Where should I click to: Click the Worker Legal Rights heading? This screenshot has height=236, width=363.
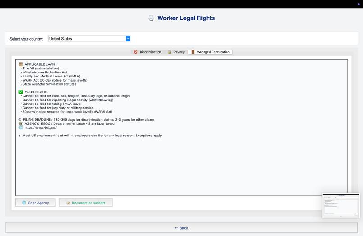click(x=186, y=18)
